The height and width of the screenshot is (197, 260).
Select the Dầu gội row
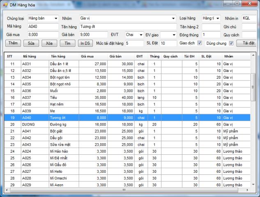[x=127, y=138]
